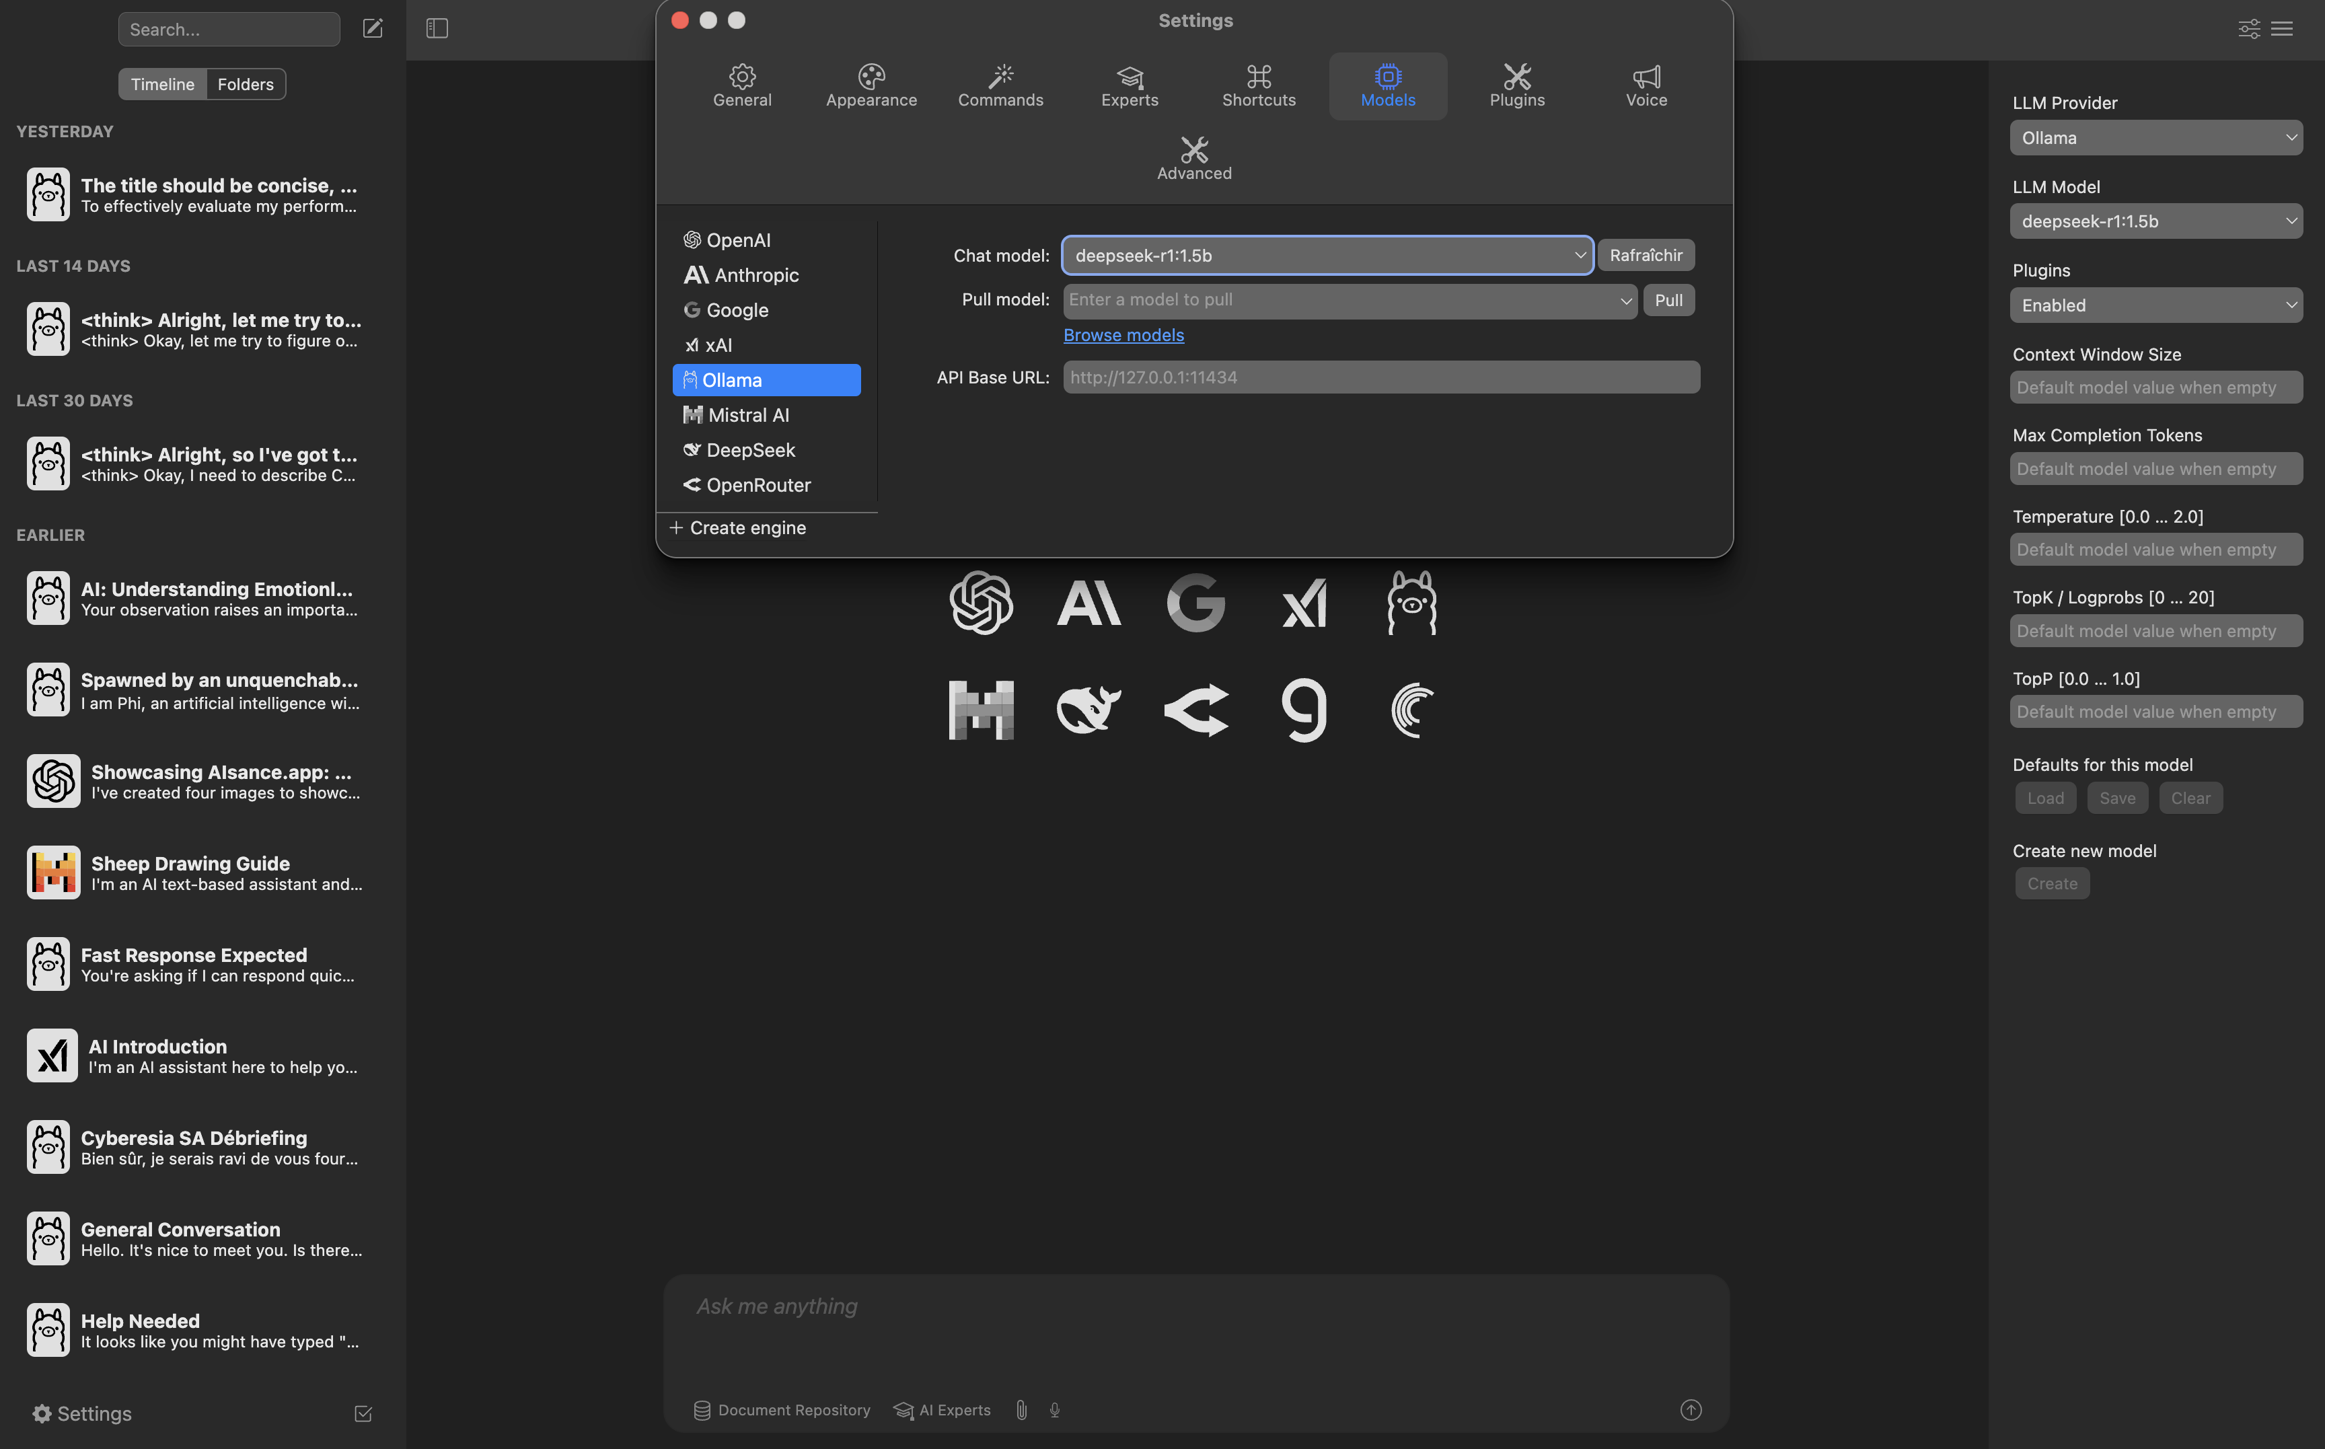Open model settings sliders icon
This screenshot has height=1449, width=2325.
click(x=2248, y=29)
